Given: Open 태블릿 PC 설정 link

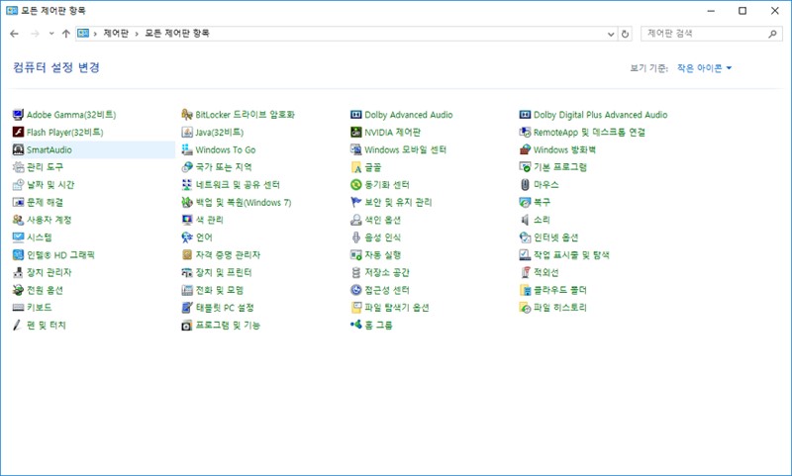Looking at the screenshot, I should (x=225, y=308).
